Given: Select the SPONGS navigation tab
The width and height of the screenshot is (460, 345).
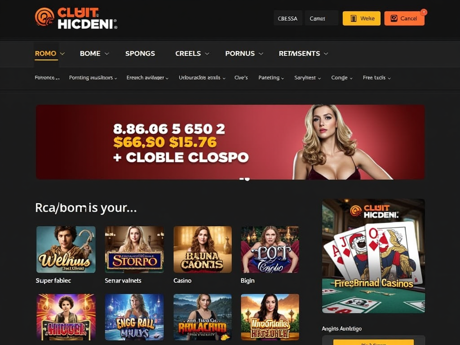Looking at the screenshot, I should [140, 53].
